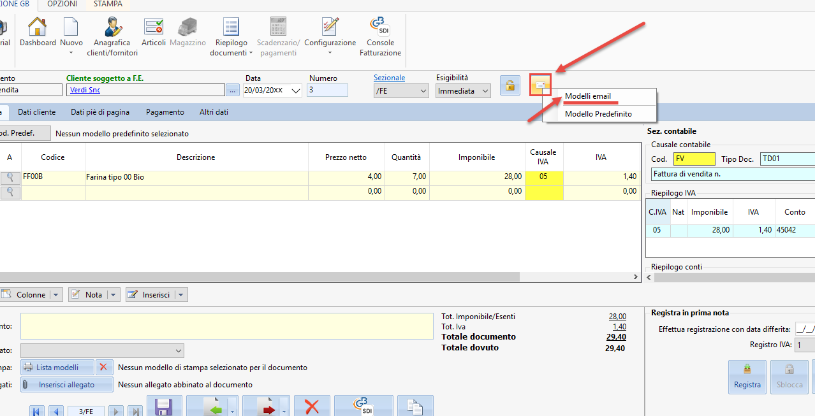Click the SDI send button at the bottom
815x416 pixels.
coord(363,406)
